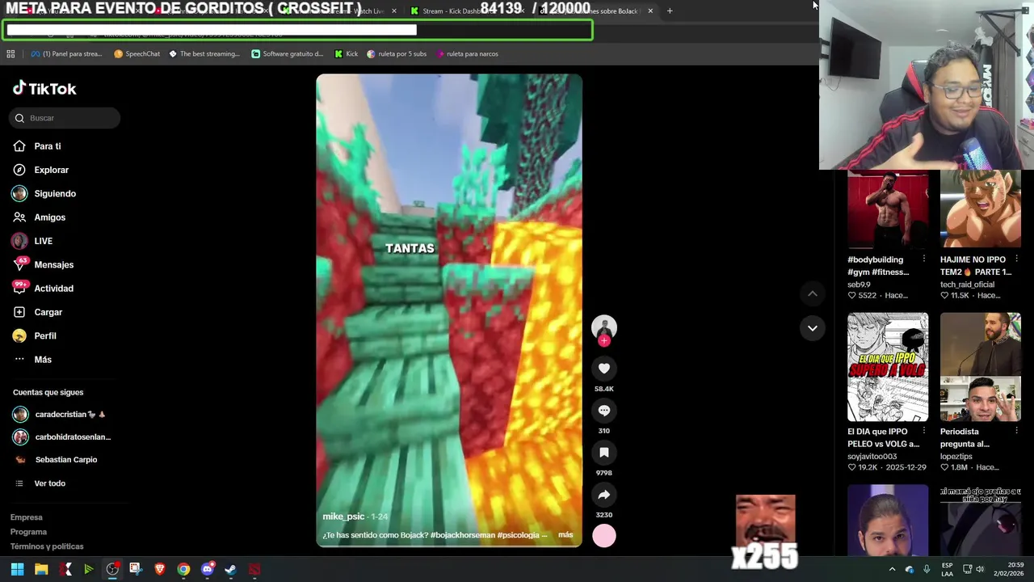Open Panel para strea... bookmark

tap(66, 54)
